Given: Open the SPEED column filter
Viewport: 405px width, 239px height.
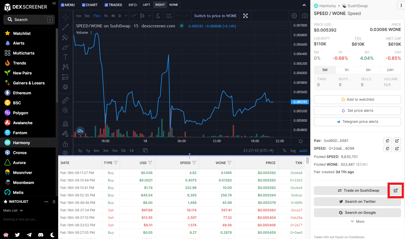Looking at the screenshot, I should tap(194, 163).
